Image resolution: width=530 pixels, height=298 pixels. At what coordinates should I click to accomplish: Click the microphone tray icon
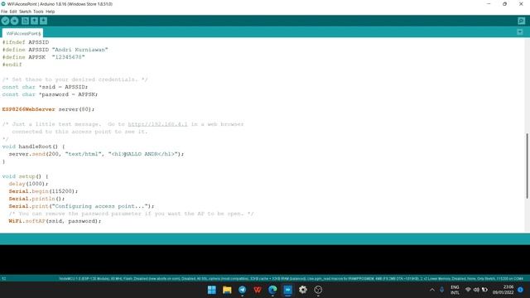[441, 290]
